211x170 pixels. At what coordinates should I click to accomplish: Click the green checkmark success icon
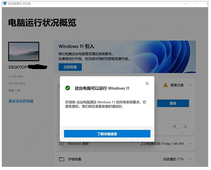point(68,88)
